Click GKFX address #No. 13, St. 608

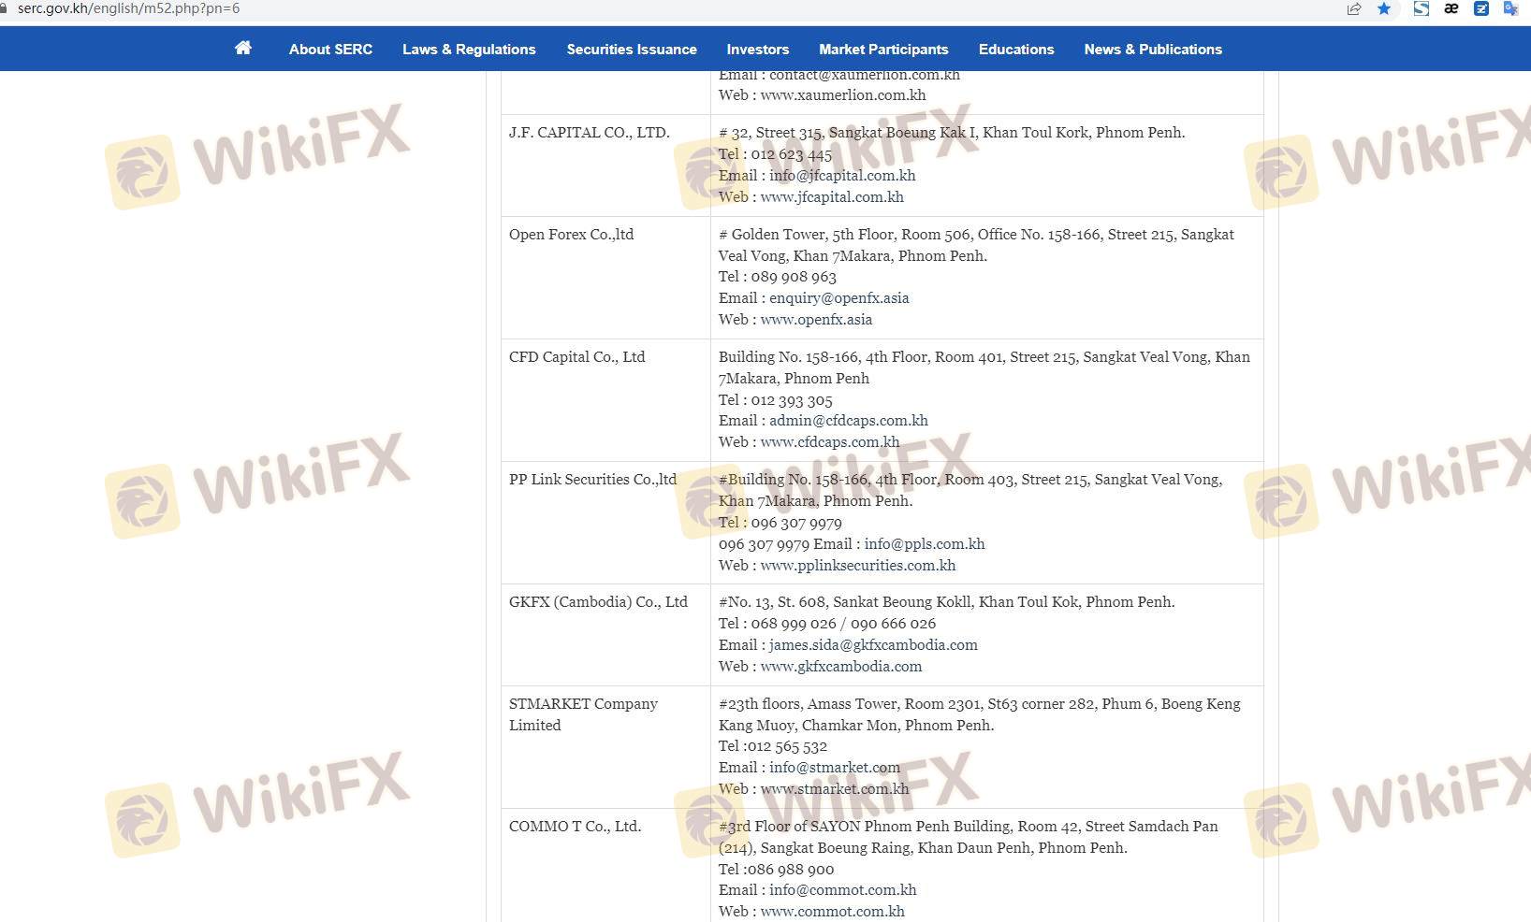pyautogui.click(x=947, y=602)
